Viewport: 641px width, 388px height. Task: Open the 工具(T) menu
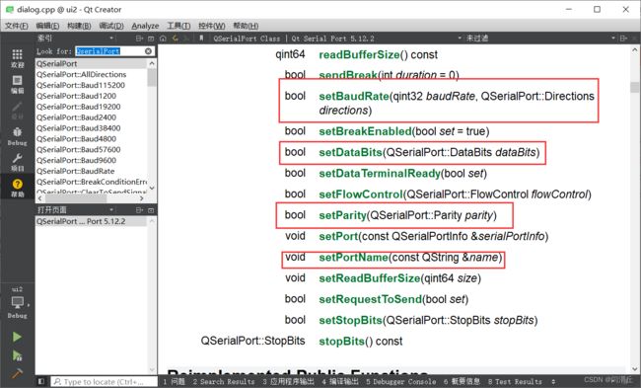(x=178, y=26)
